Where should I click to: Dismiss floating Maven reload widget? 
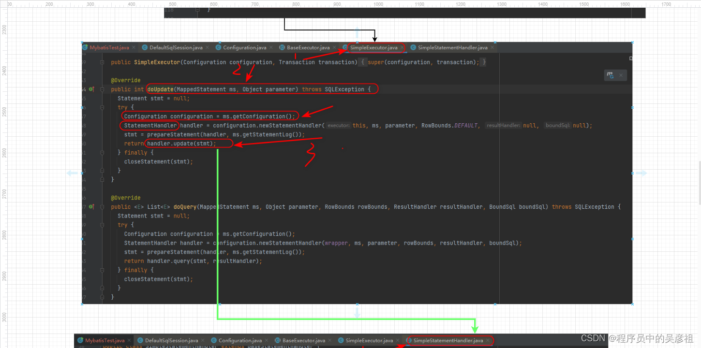(621, 75)
